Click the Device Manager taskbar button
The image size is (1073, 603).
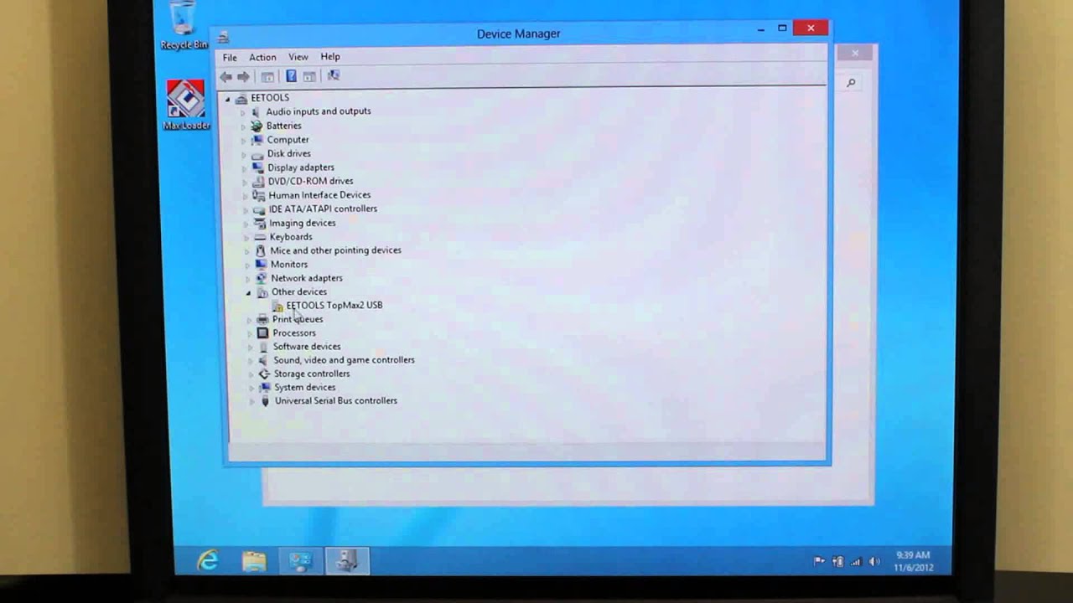click(347, 560)
